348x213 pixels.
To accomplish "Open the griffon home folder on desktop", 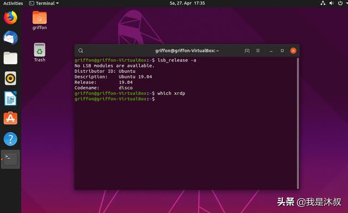I will (40, 21).
